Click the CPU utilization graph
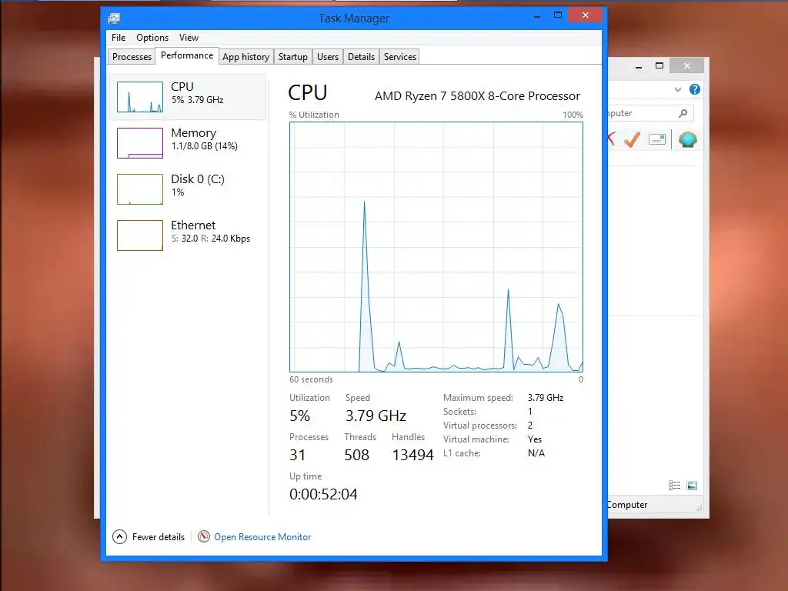This screenshot has height=591, width=788. pyautogui.click(x=436, y=247)
